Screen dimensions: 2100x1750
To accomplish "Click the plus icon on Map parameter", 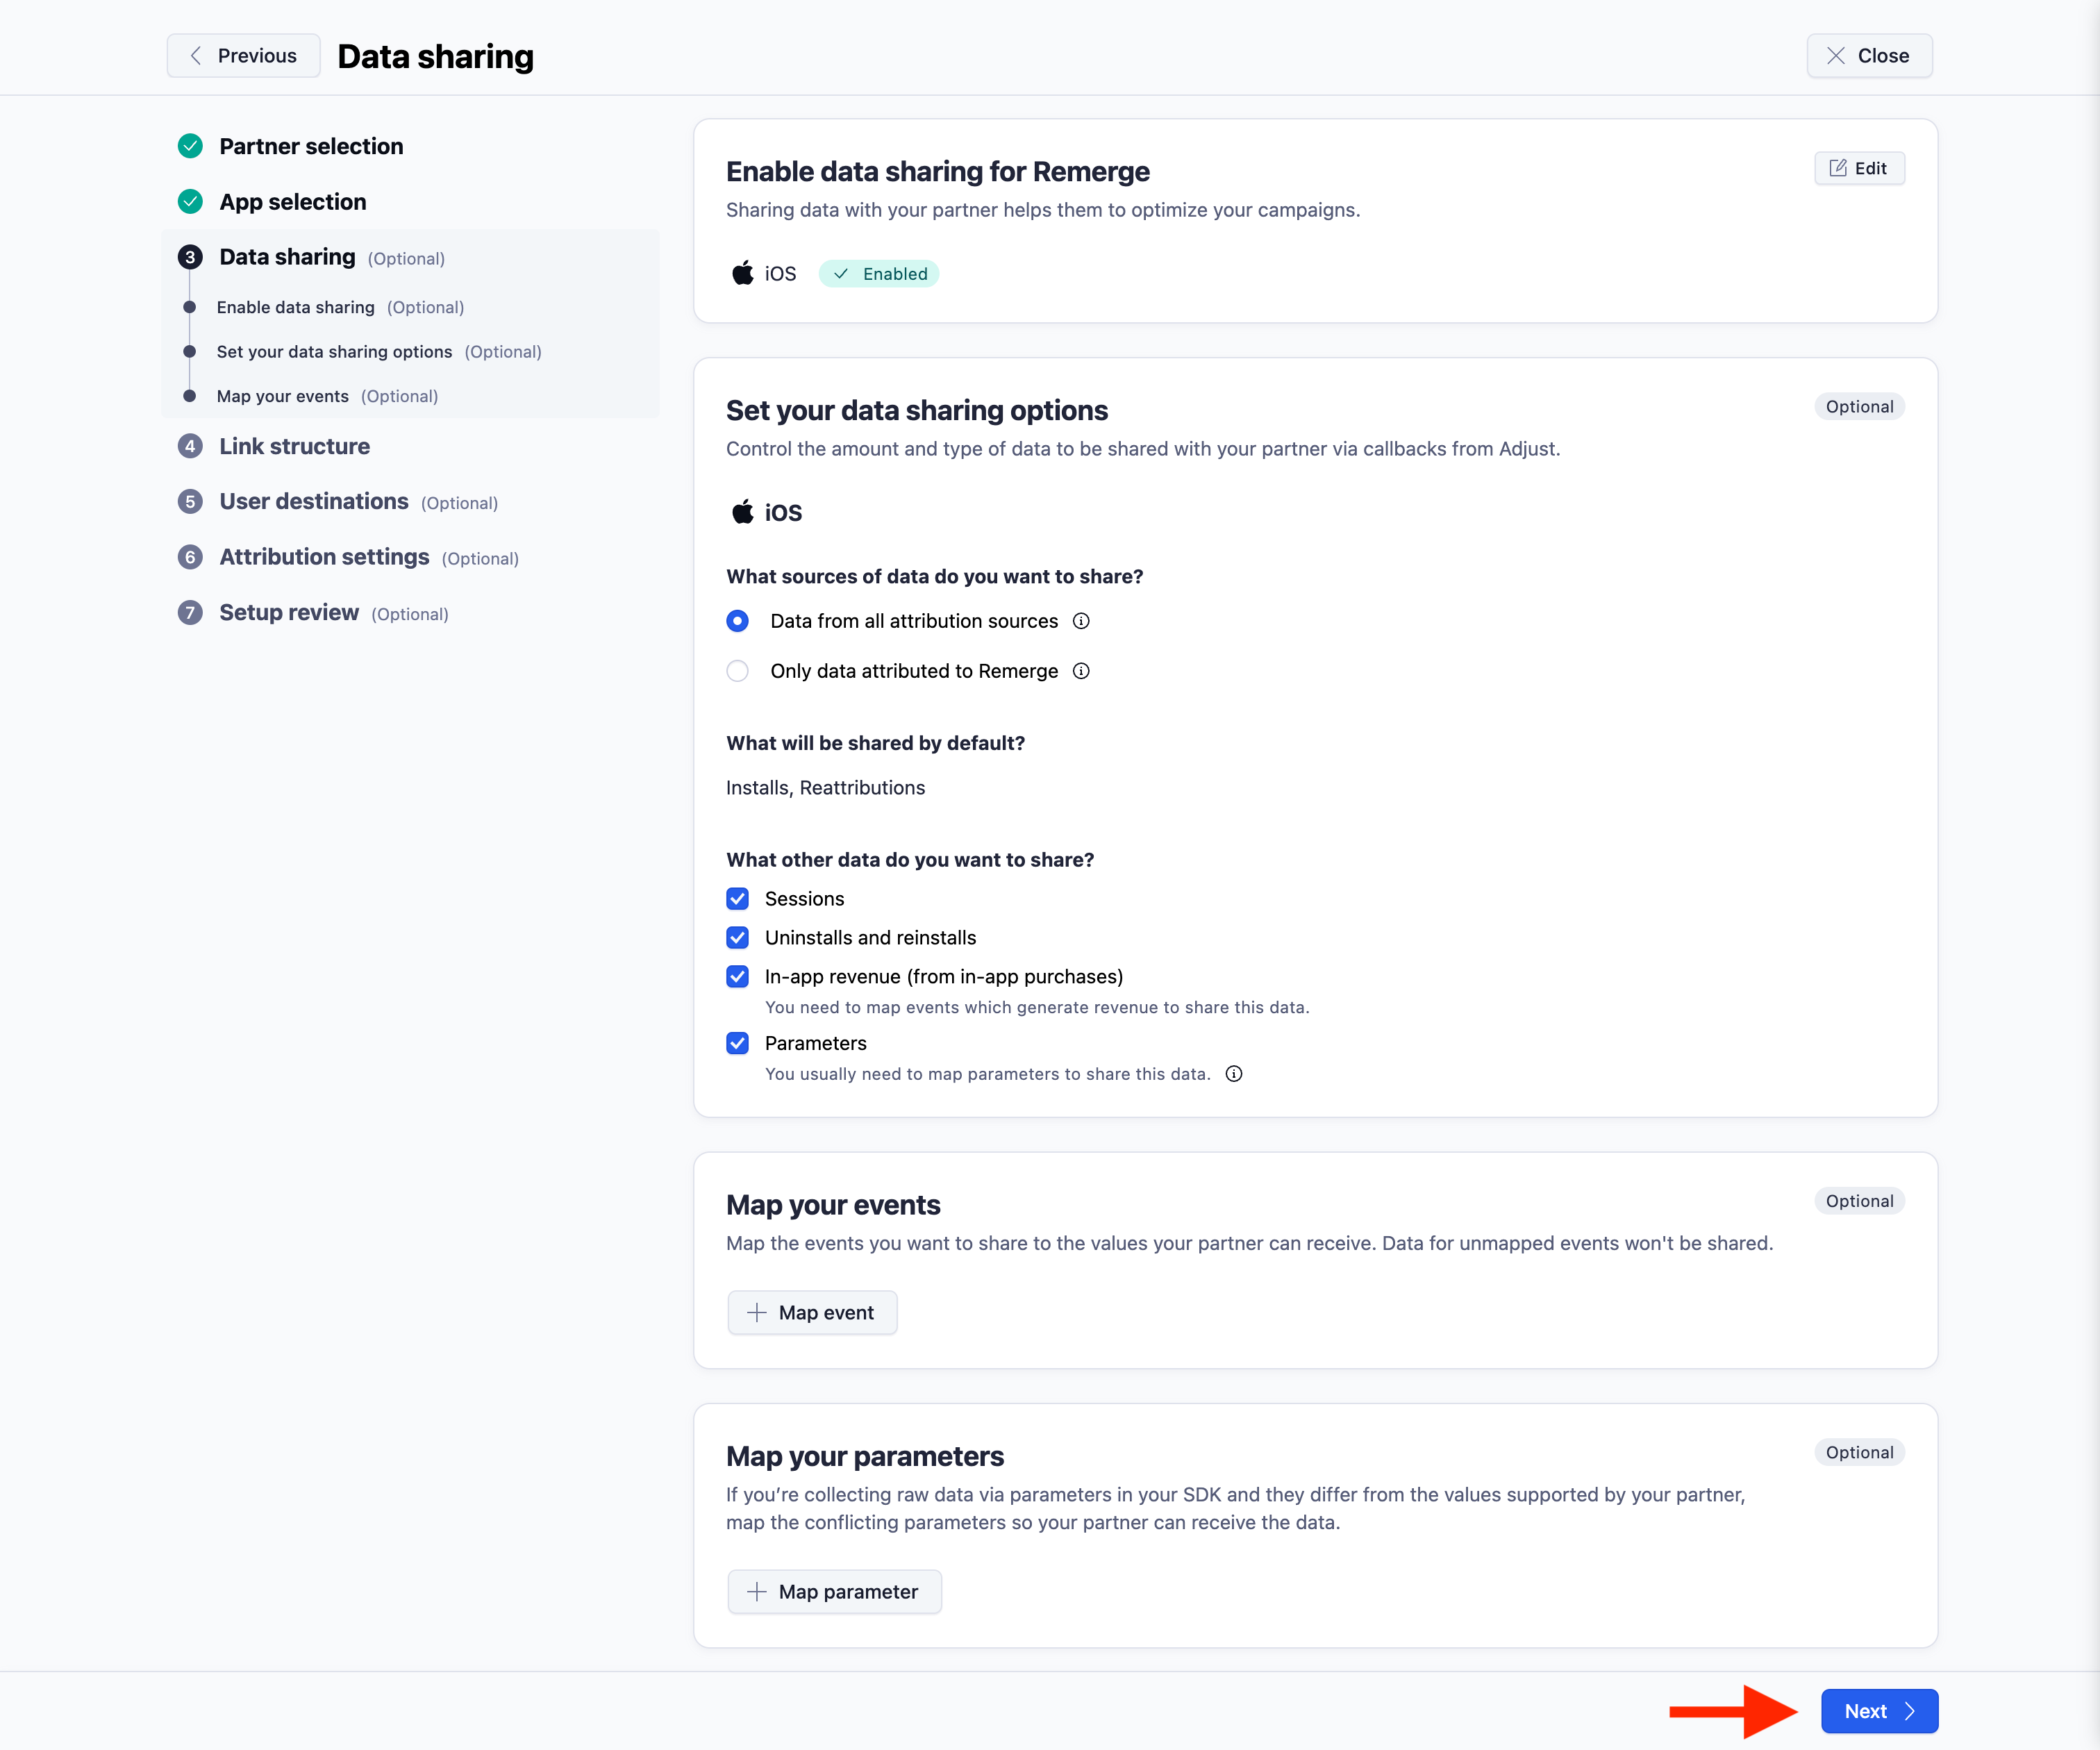I will (757, 1591).
